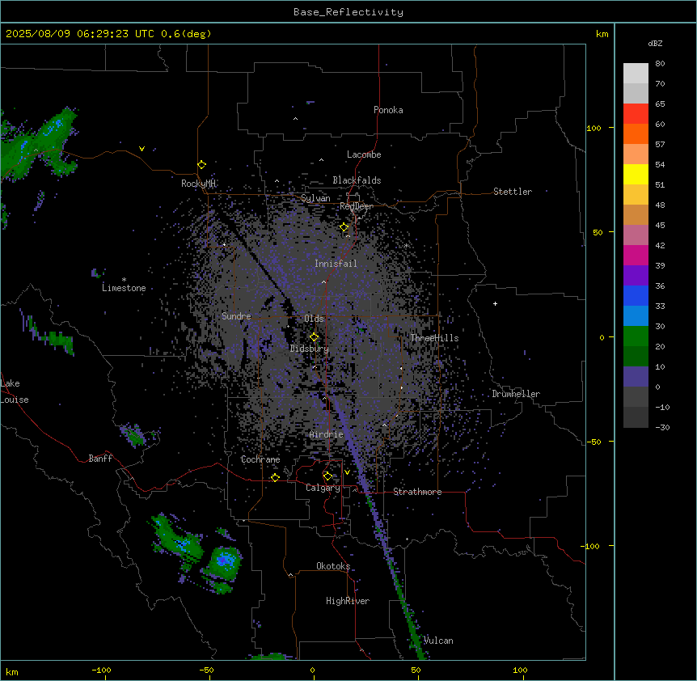Viewport: 697px width, 681px height.
Task: Select the orange 57-60 dBZ legend swatch
Action: 636,133
